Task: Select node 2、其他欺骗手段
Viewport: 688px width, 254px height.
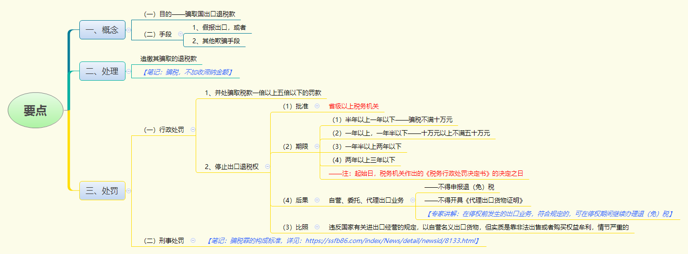Action: pos(216,41)
